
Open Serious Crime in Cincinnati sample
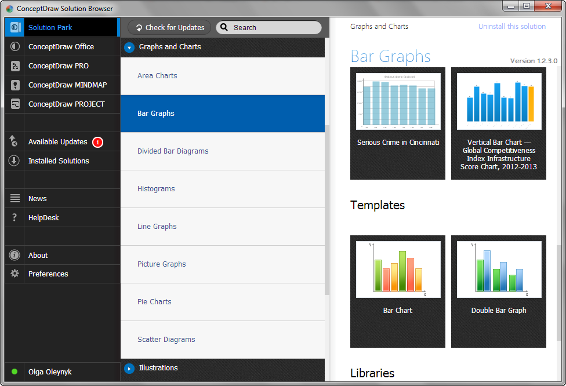(x=398, y=123)
